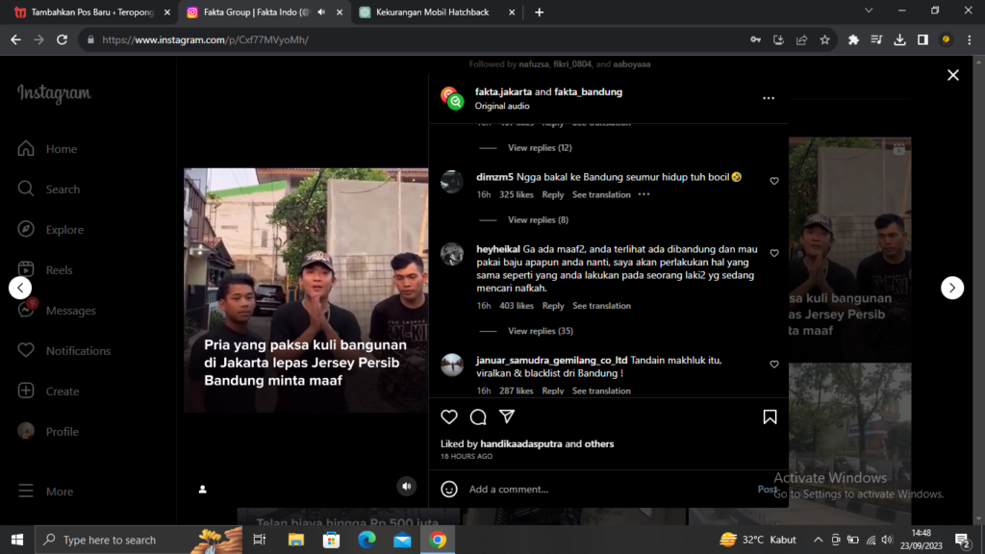Open password manager key icon
985x554 pixels.
[x=755, y=39]
